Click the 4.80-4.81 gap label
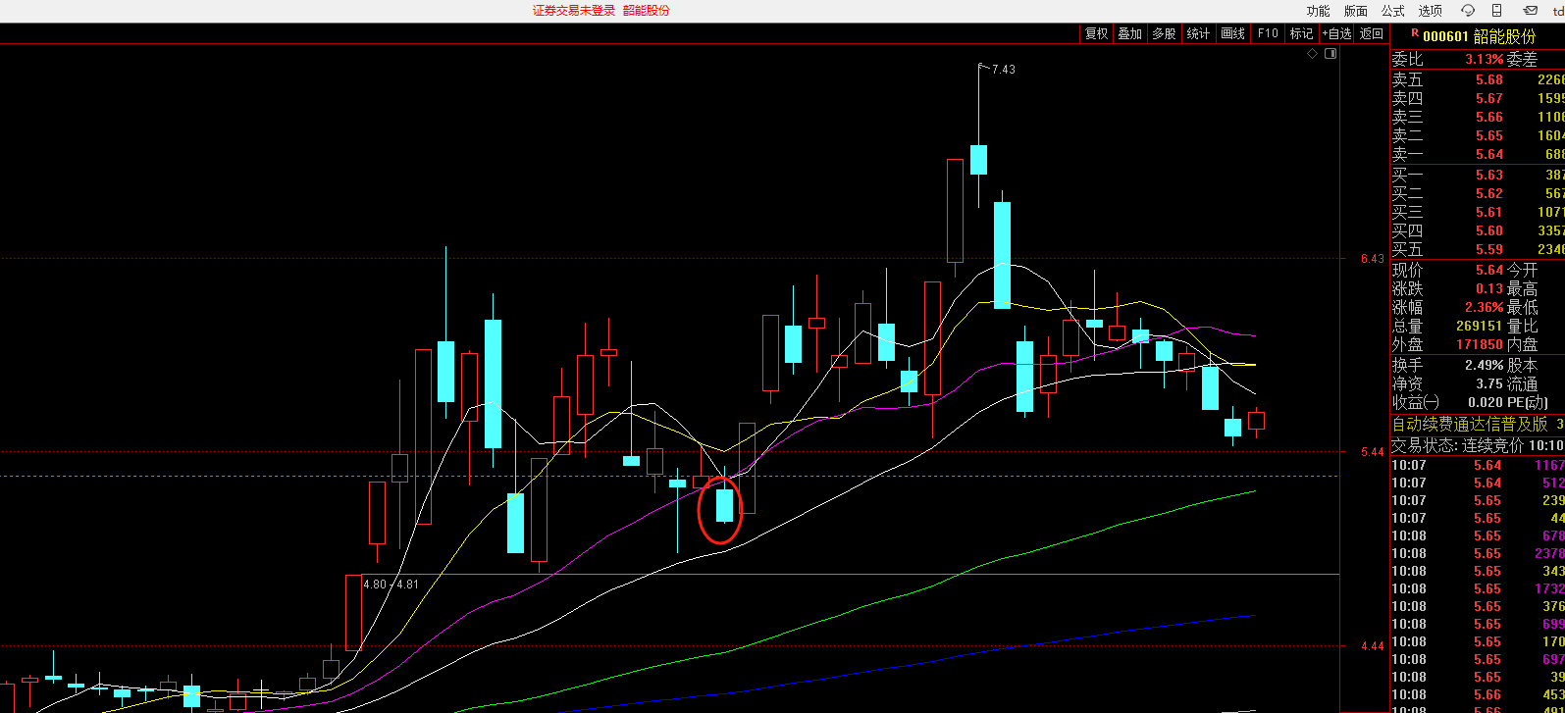This screenshot has height=713, width=1565. (x=391, y=584)
